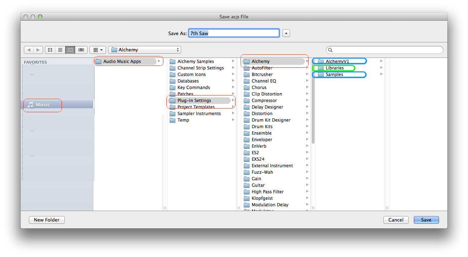The height and width of the screenshot is (257, 468).
Task: Click the Save button
Action: click(426, 220)
